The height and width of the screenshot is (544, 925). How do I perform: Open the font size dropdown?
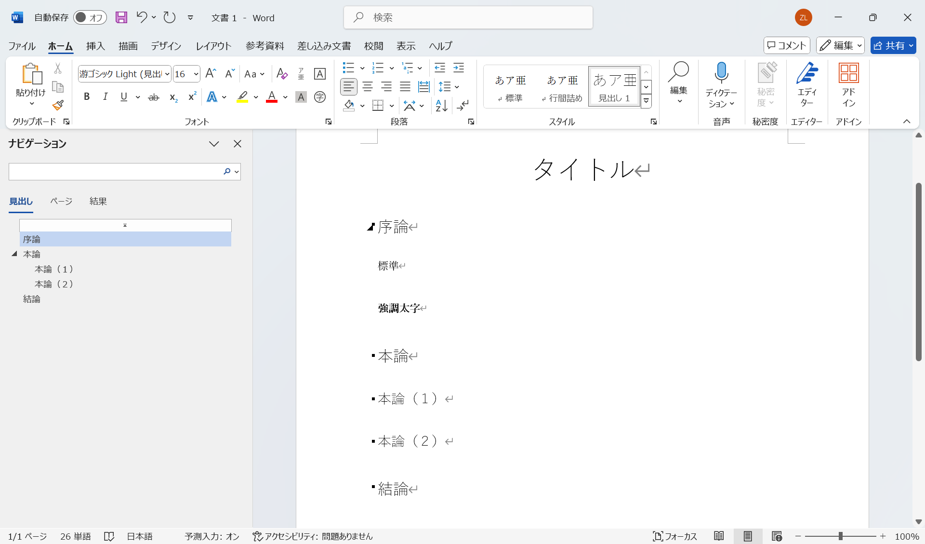point(196,74)
